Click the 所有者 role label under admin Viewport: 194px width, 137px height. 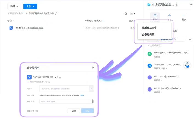(157, 57)
